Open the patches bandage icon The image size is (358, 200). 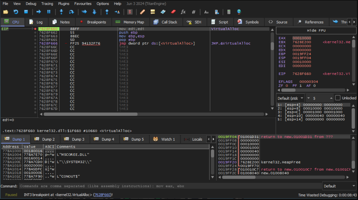(x=142, y=12)
